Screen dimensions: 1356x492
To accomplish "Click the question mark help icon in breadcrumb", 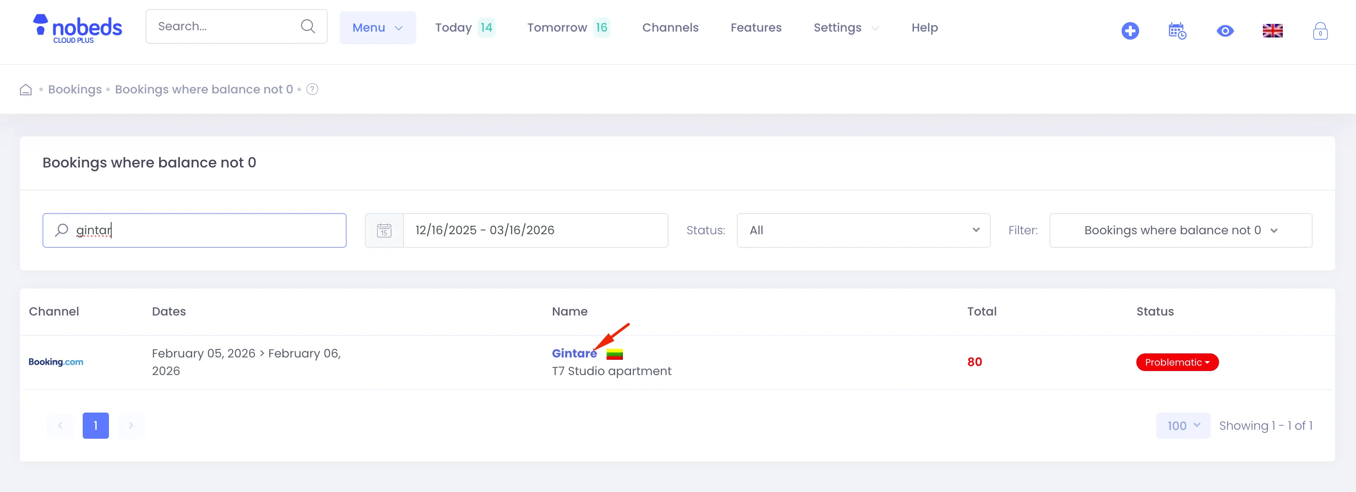I will pyautogui.click(x=312, y=89).
